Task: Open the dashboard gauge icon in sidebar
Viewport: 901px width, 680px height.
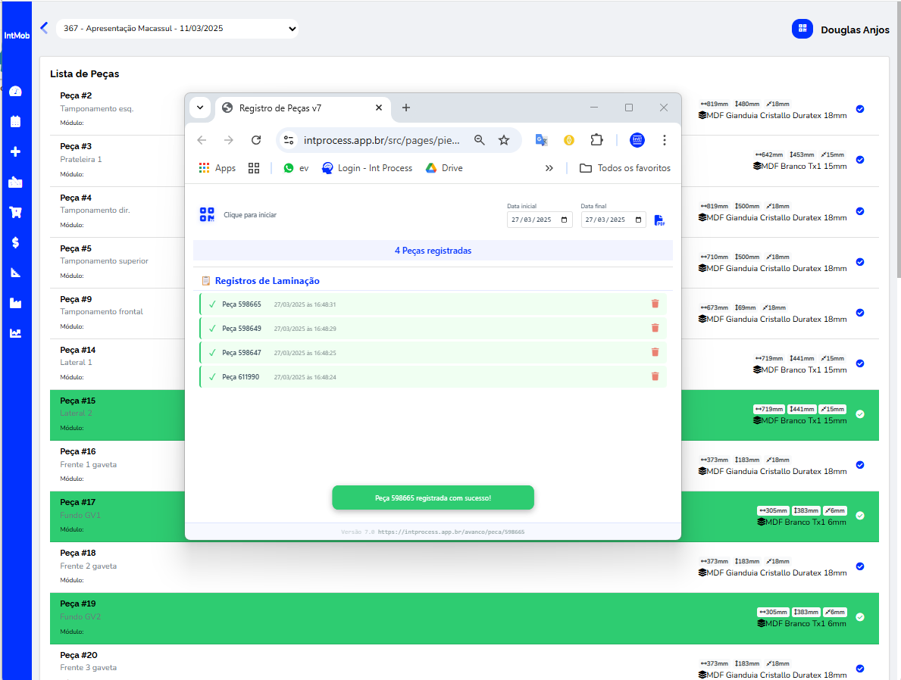Action: [15, 92]
